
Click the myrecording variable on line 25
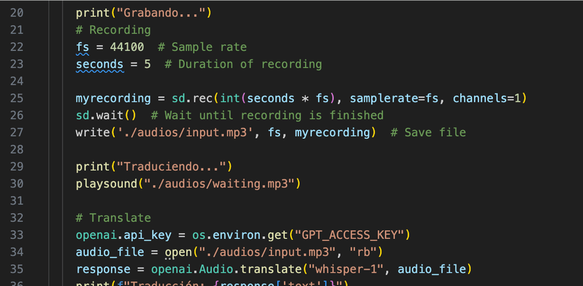pos(113,98)
